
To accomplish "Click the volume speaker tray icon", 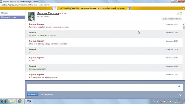I will pos(171,101).
